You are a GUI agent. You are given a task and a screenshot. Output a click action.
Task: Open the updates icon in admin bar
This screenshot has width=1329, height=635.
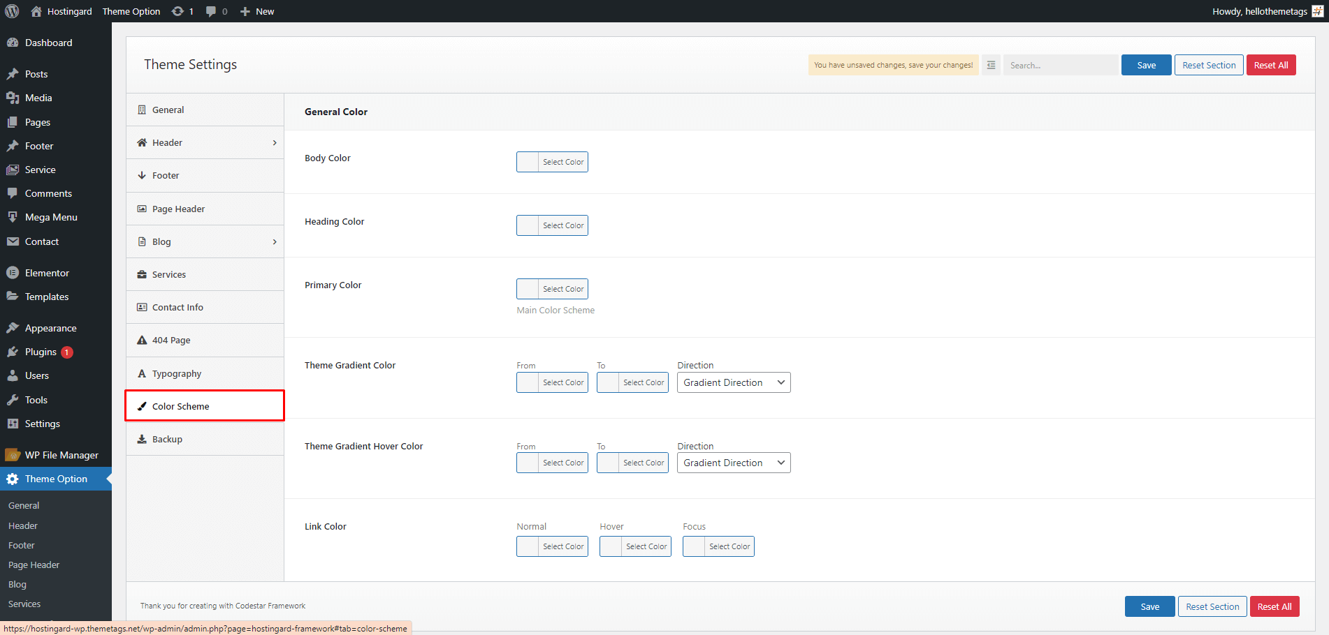click(178, 11)
